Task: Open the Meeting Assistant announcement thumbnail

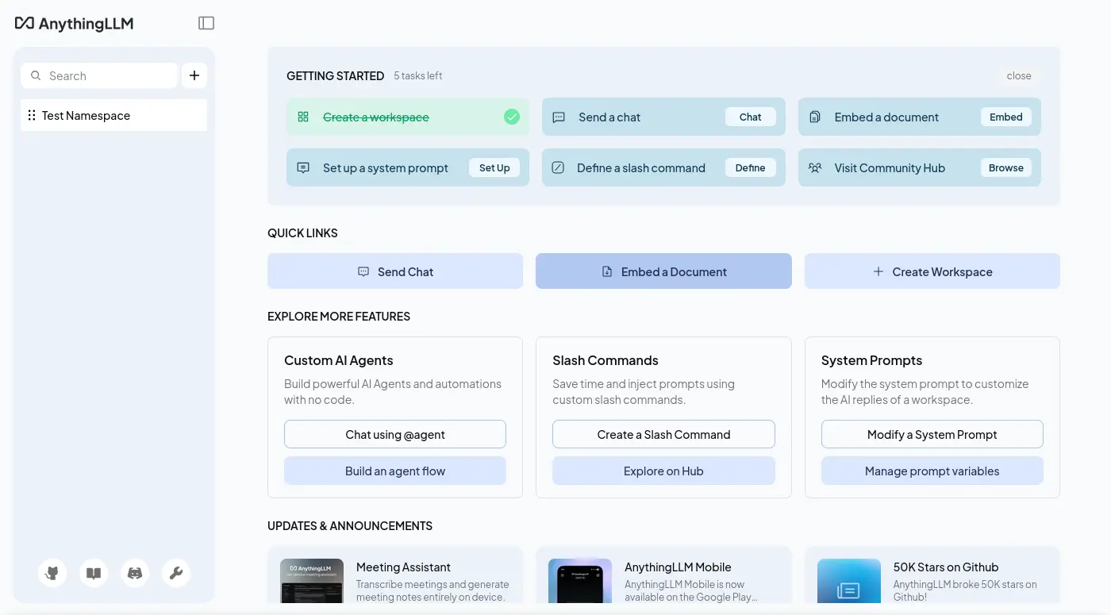Action: (312, 581)
